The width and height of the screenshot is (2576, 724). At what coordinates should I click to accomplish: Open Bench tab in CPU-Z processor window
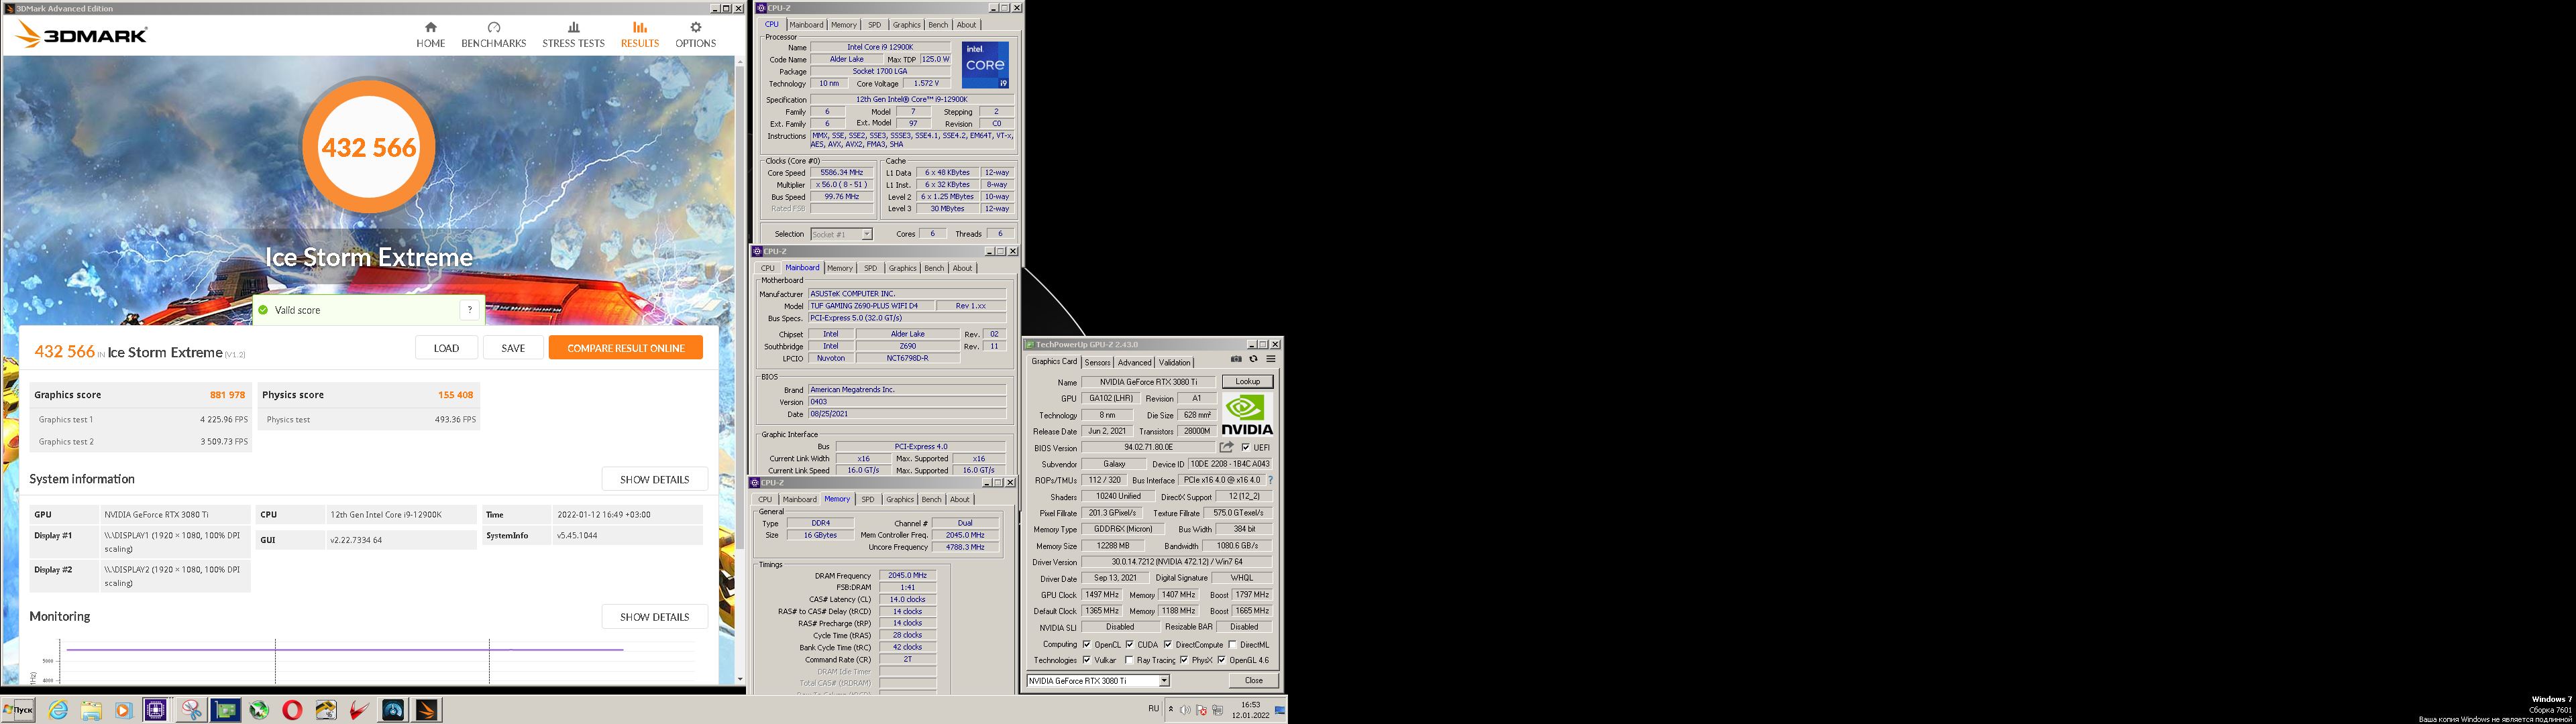[x=938, y=25]
